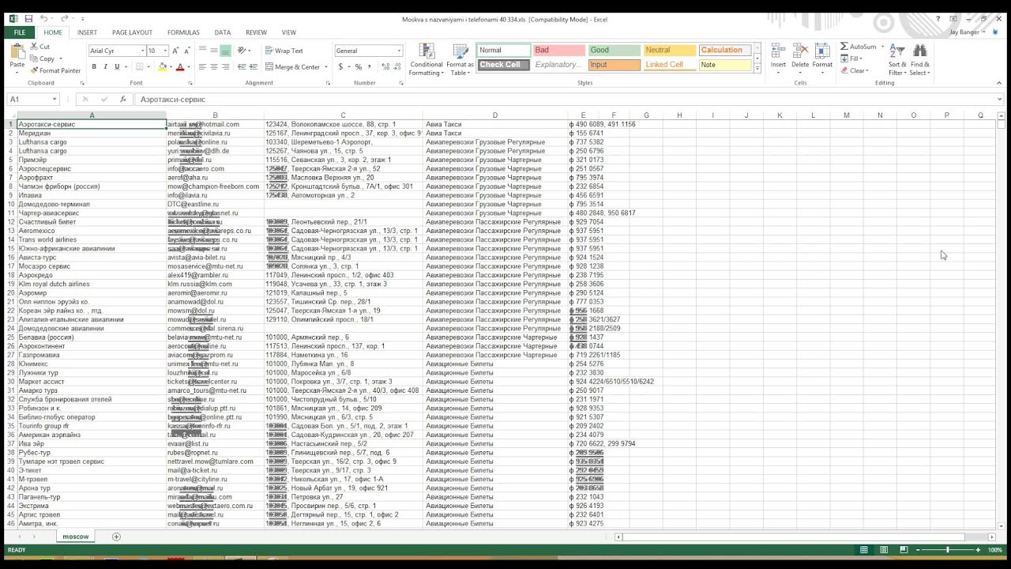This screenshot has width=1011, height=569.
Task: Open the Sort & Filter menu
Action: [897, 59]
